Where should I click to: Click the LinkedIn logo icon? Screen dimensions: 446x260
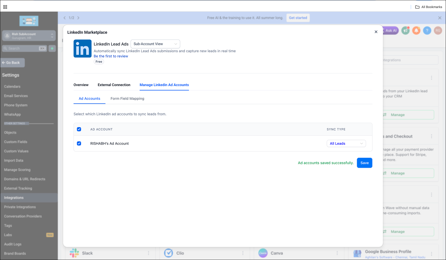83,49
